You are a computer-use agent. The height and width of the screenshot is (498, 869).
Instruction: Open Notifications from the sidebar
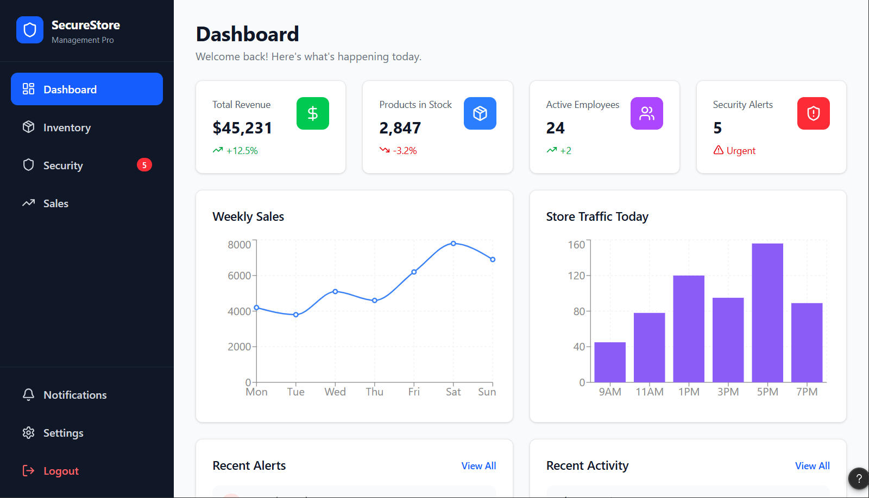pos(87,394)
